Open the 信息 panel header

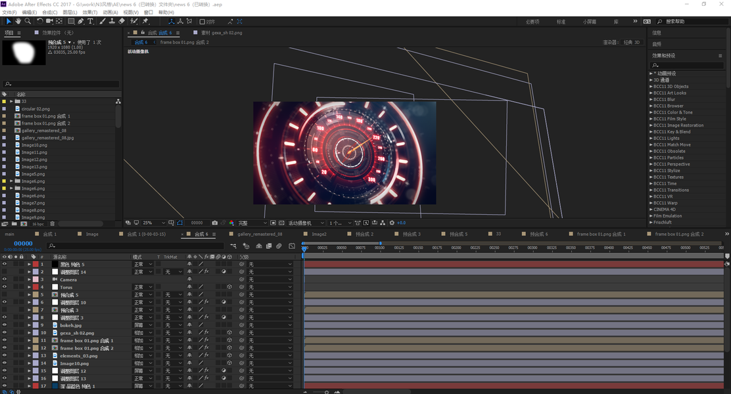coord(657,33)
